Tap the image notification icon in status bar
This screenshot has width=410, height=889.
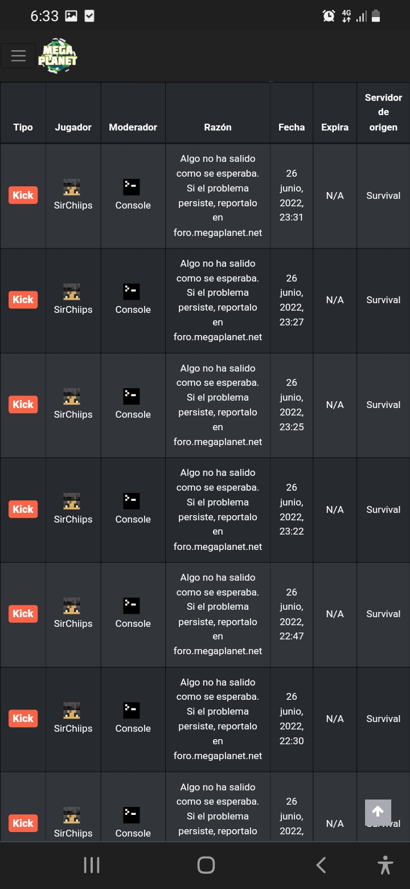pyautogui.click(x=71, y=16)
